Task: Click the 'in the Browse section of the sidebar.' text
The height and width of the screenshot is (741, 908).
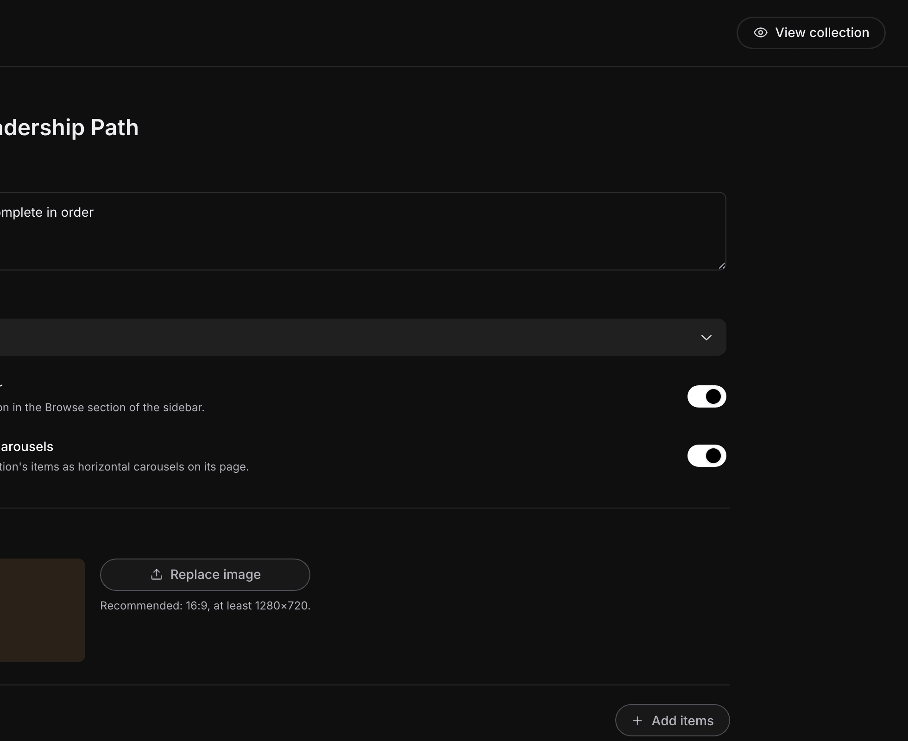Action: 108,408
